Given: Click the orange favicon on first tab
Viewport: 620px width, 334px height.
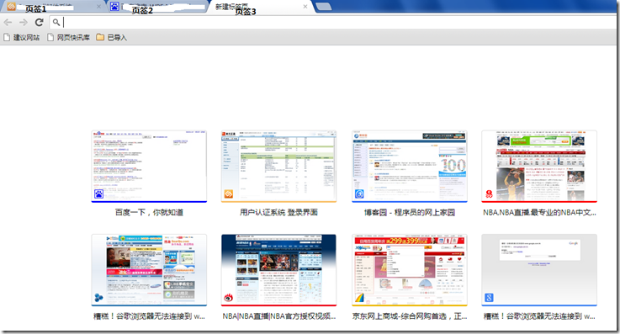Looking at the screenshot, I should tap(12, 7).
